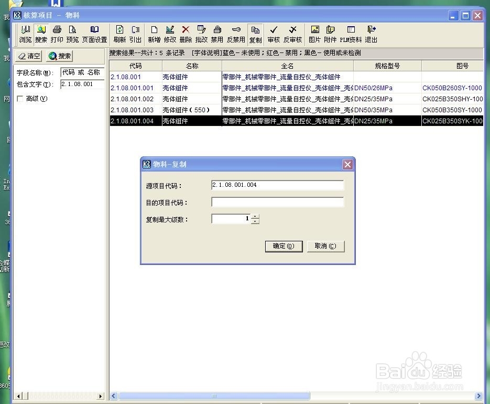
Task: Sort by 名称 column header
Action: click(192, 66)
